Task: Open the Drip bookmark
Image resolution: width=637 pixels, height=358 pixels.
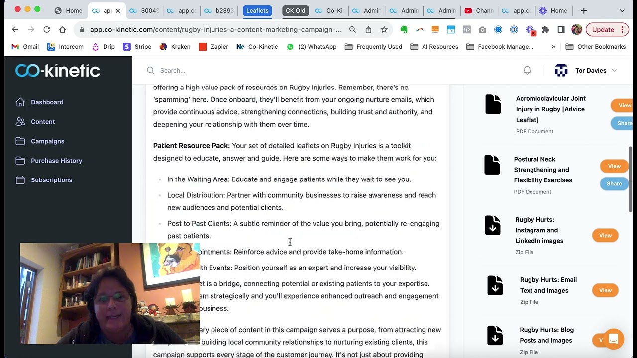Action: [x=103, y=47]
